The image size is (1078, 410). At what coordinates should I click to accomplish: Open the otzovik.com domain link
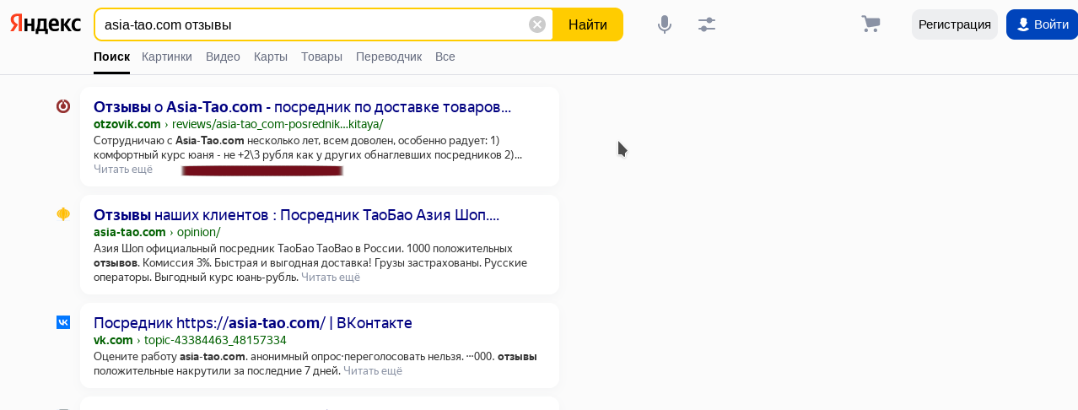127,124
